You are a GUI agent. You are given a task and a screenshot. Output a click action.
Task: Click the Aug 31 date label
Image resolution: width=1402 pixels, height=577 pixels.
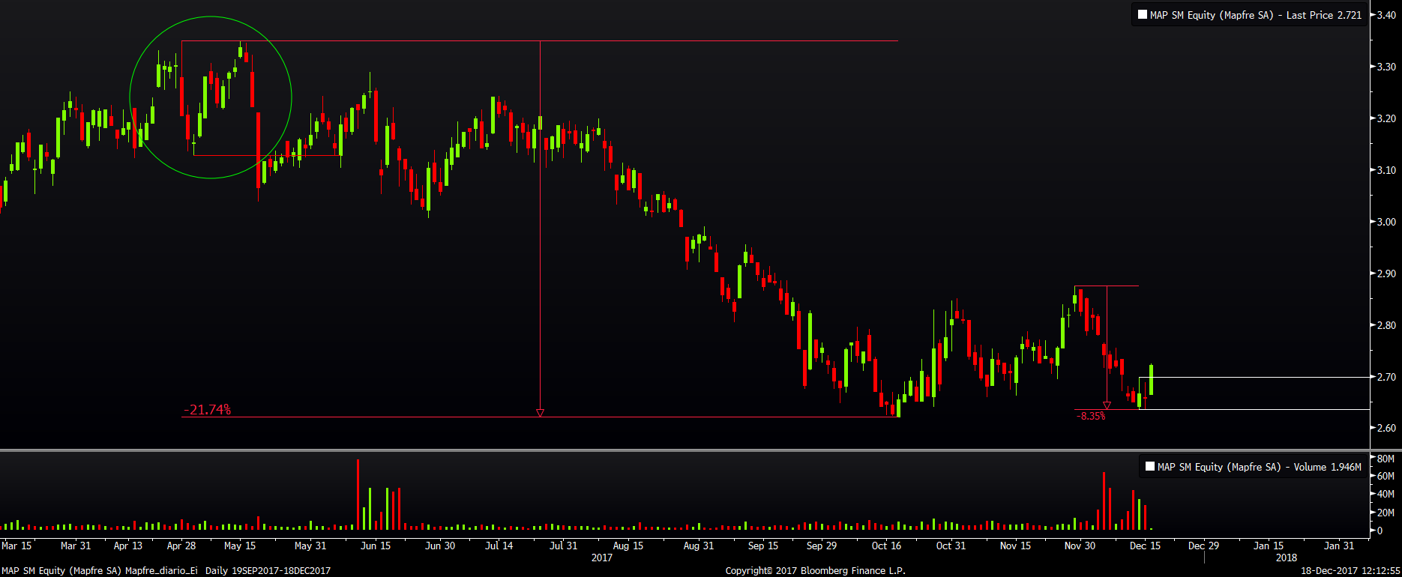click(x=699, y=546)
